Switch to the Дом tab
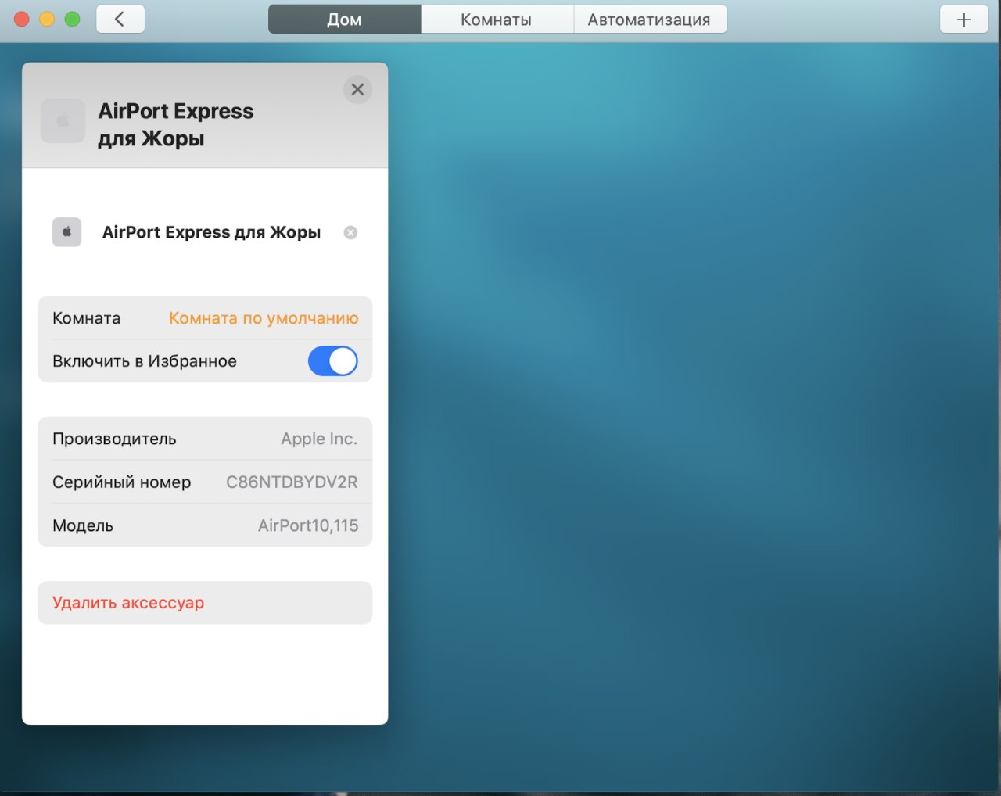The width and height of the screenshot is (1001, 796). (x=344, y=20)
